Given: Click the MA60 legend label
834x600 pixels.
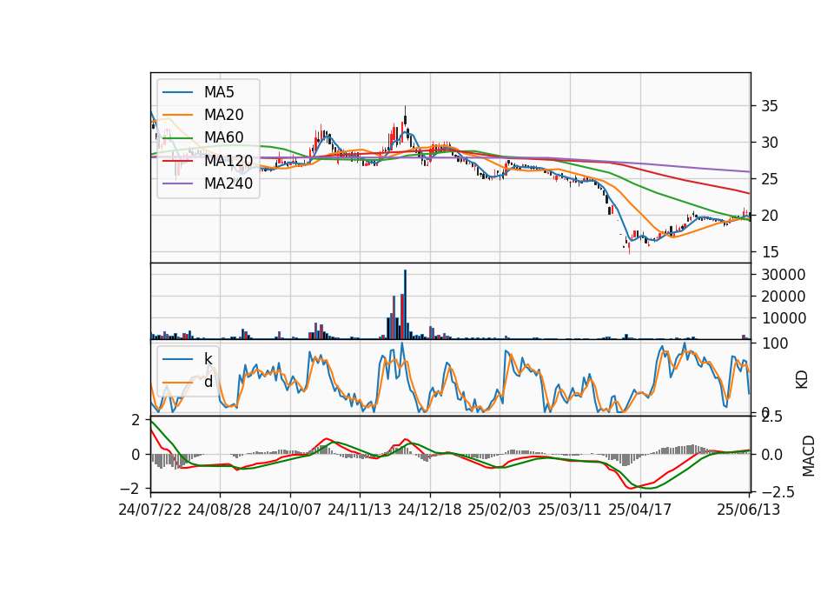Looking at the screenshot, I should [223, 138].
